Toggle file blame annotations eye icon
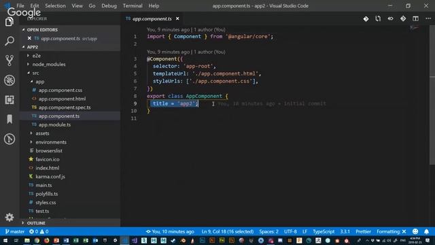This screenshot has height=245, width=435. 390,18
